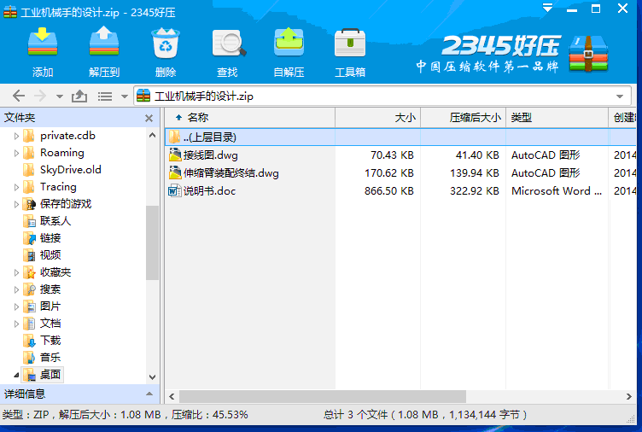This screenshot has height=432, width=642.
Task: Minimize the 2345好压 window
Action: pos(572,9)
